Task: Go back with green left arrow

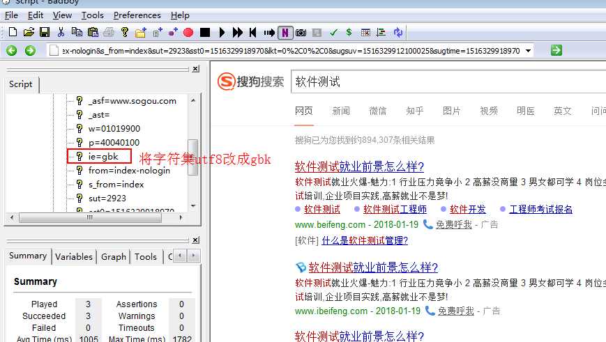Action: (12, 51)
